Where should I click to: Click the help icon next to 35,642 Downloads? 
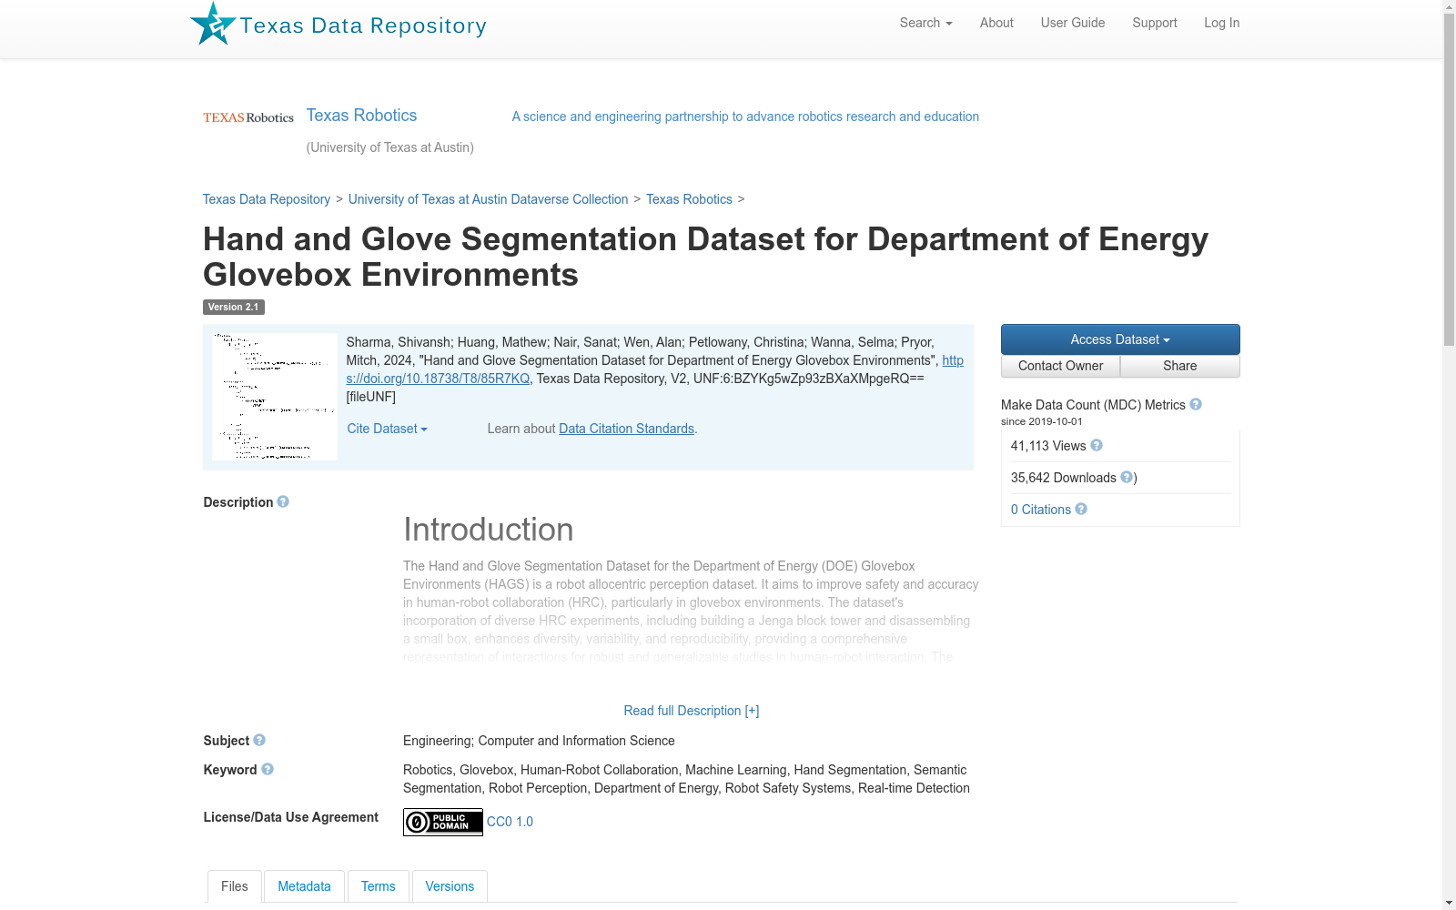(1127, 477)
